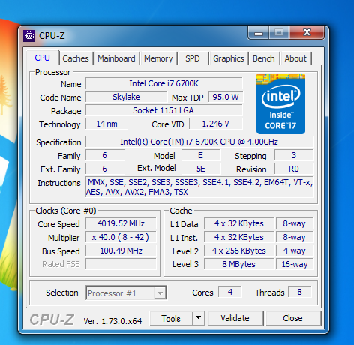Click the Skylake code name value
Image resolution: width=354 pixels, height=345 pixels.
(x=126, y=97)
